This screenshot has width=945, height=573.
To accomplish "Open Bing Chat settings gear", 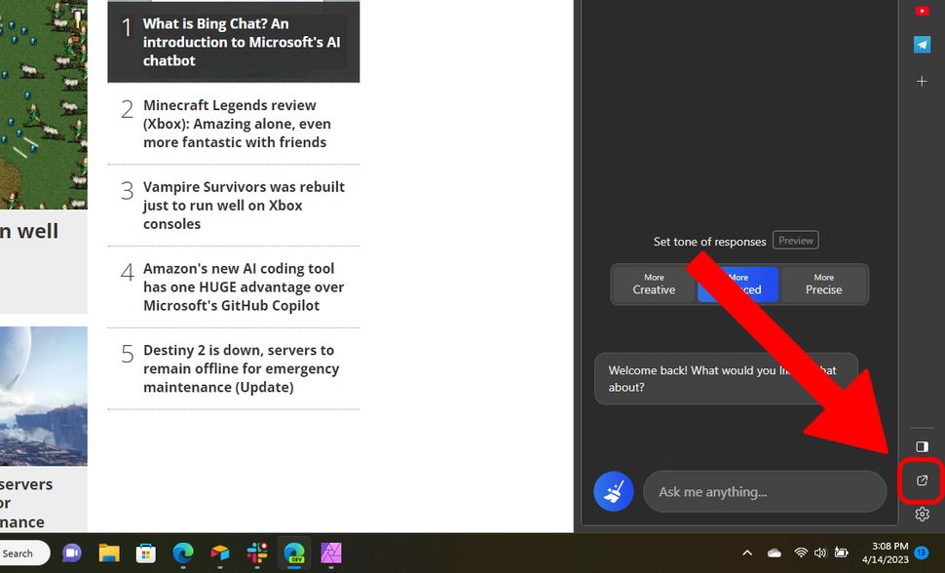I will (x=921, y=515).
